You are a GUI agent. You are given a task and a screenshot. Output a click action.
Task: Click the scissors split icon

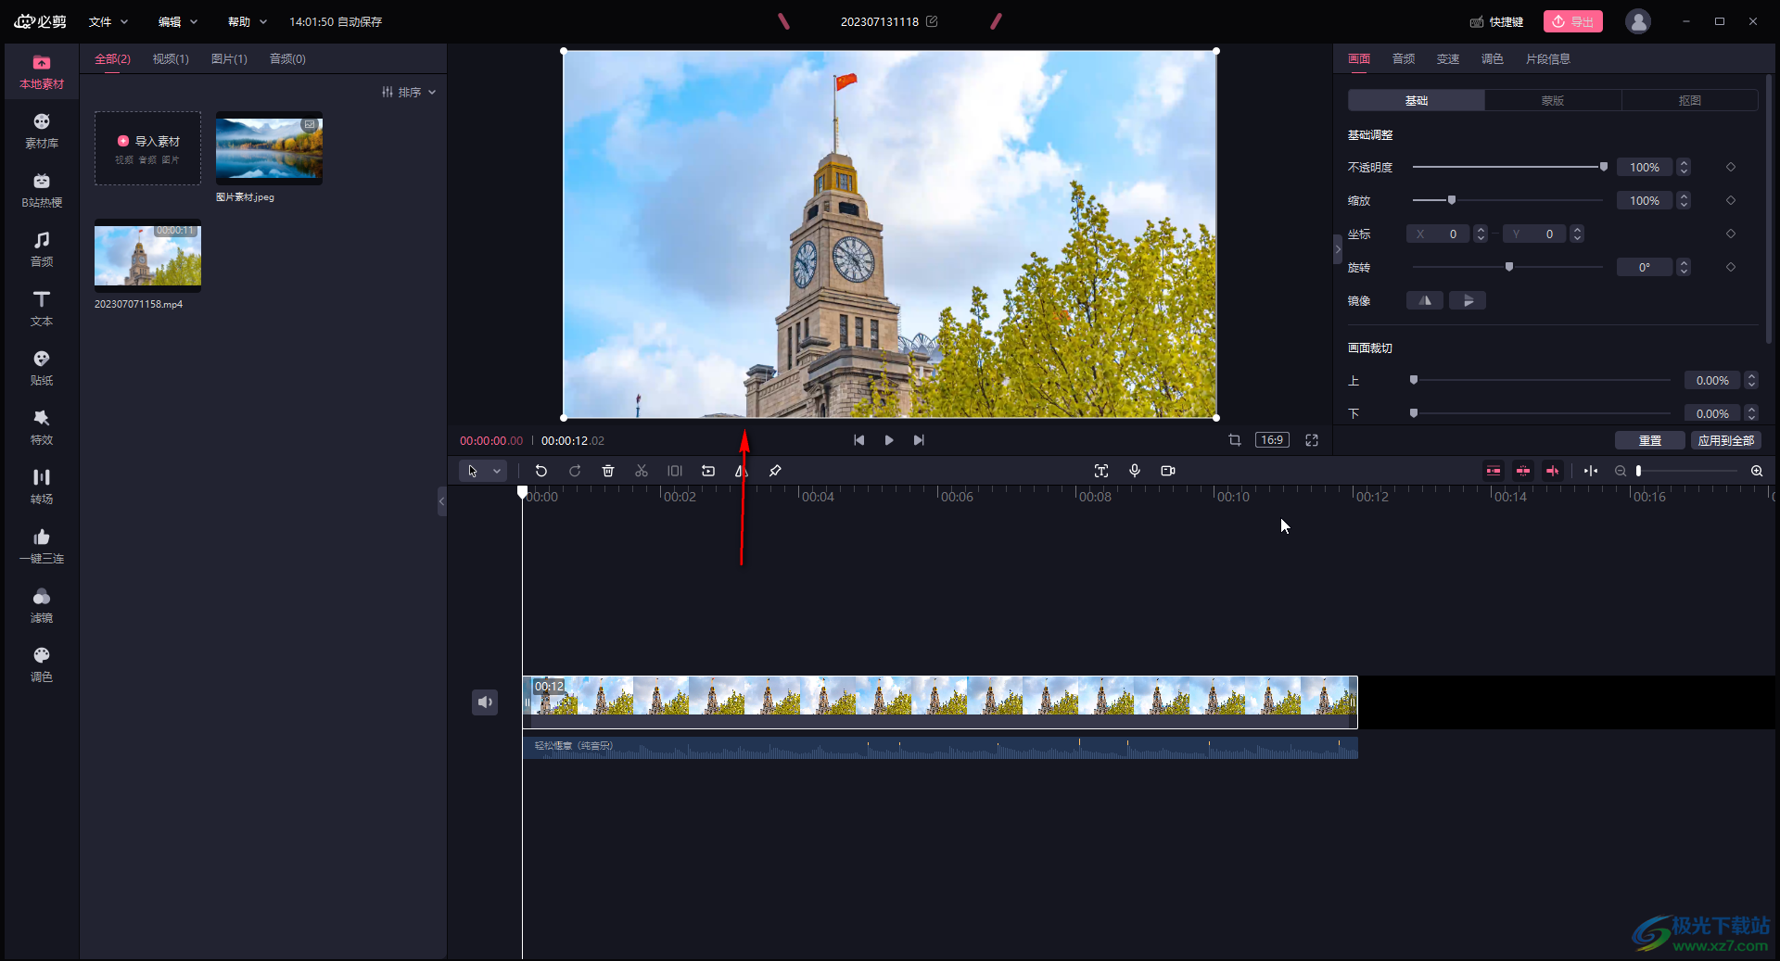pyautogui.click(x=642, y=471)
